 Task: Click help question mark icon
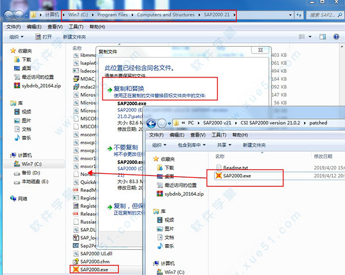point(336,37)
